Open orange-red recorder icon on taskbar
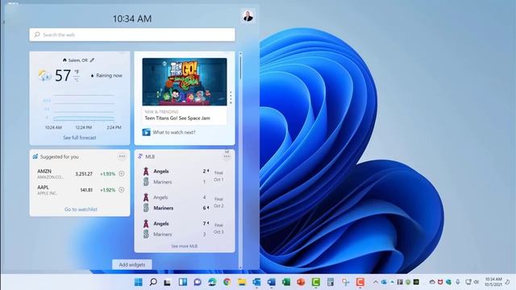This screenshot has height=290, width=516. click(360, 282)
